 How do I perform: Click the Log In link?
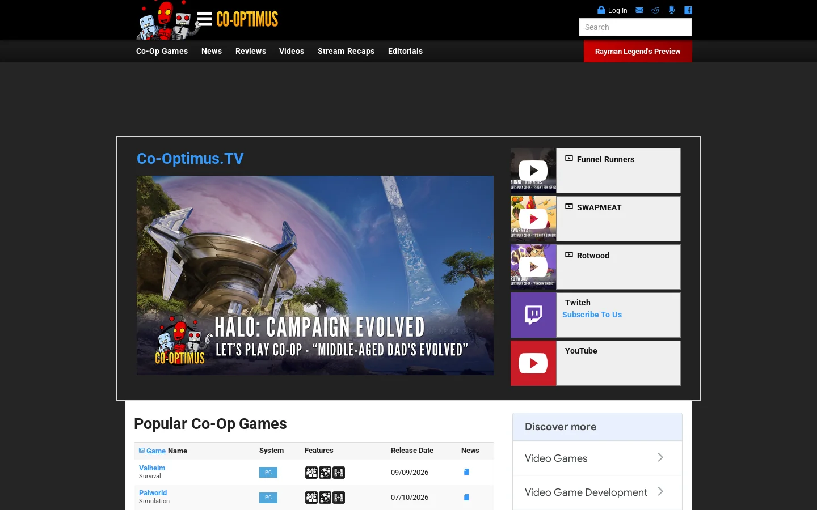coord(617,10)
